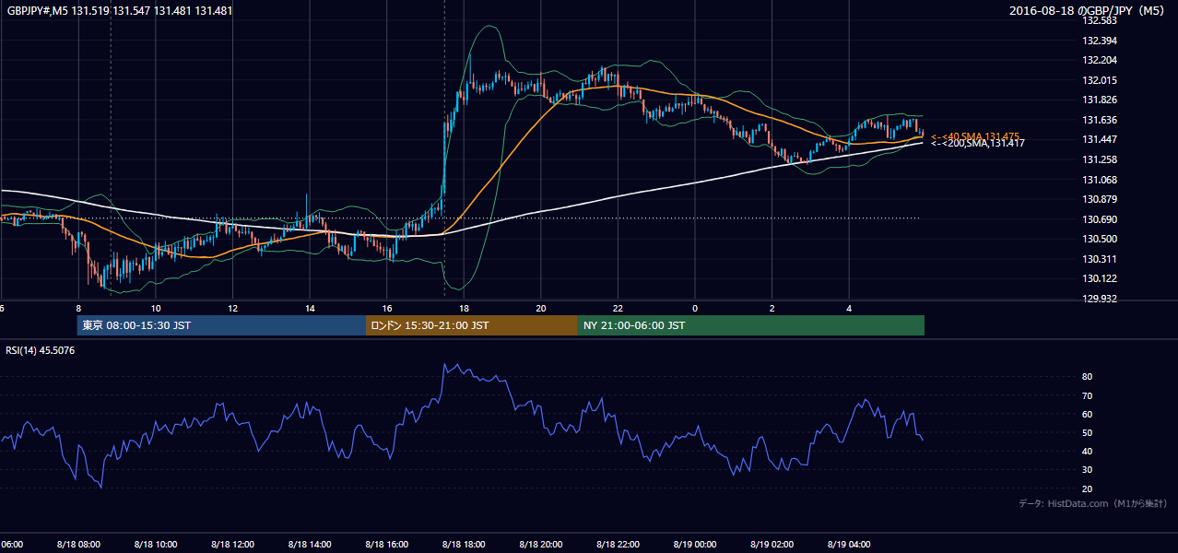Select the Tokyo 08:00-15:30 JST session bar

coord(221,325)
